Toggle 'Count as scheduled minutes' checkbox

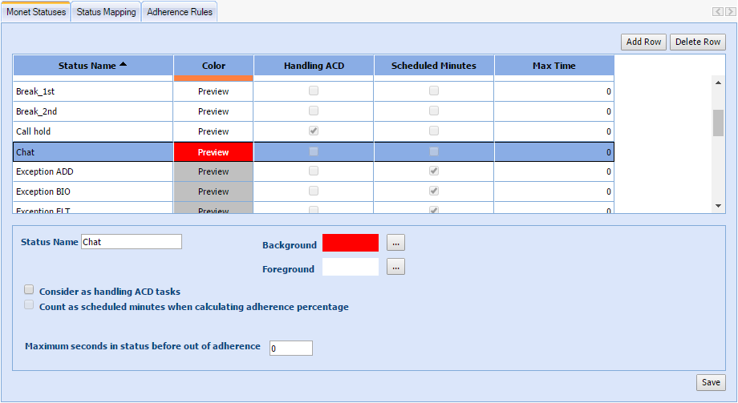click(x=30, y=305)
